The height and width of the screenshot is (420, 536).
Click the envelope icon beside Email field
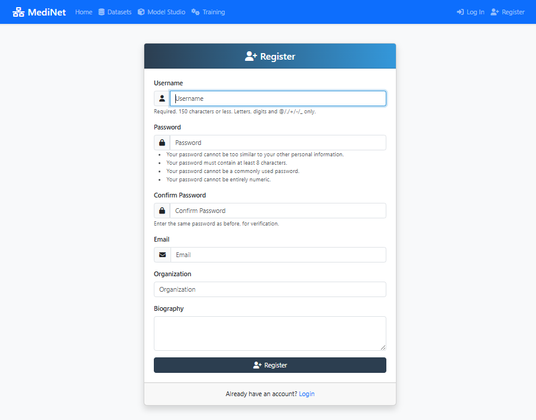point(162,255)
